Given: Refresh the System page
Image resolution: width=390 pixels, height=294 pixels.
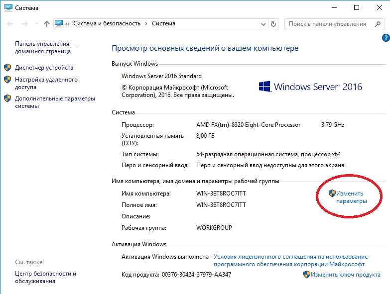Looking at the screenshot, I should coord(273,24).
